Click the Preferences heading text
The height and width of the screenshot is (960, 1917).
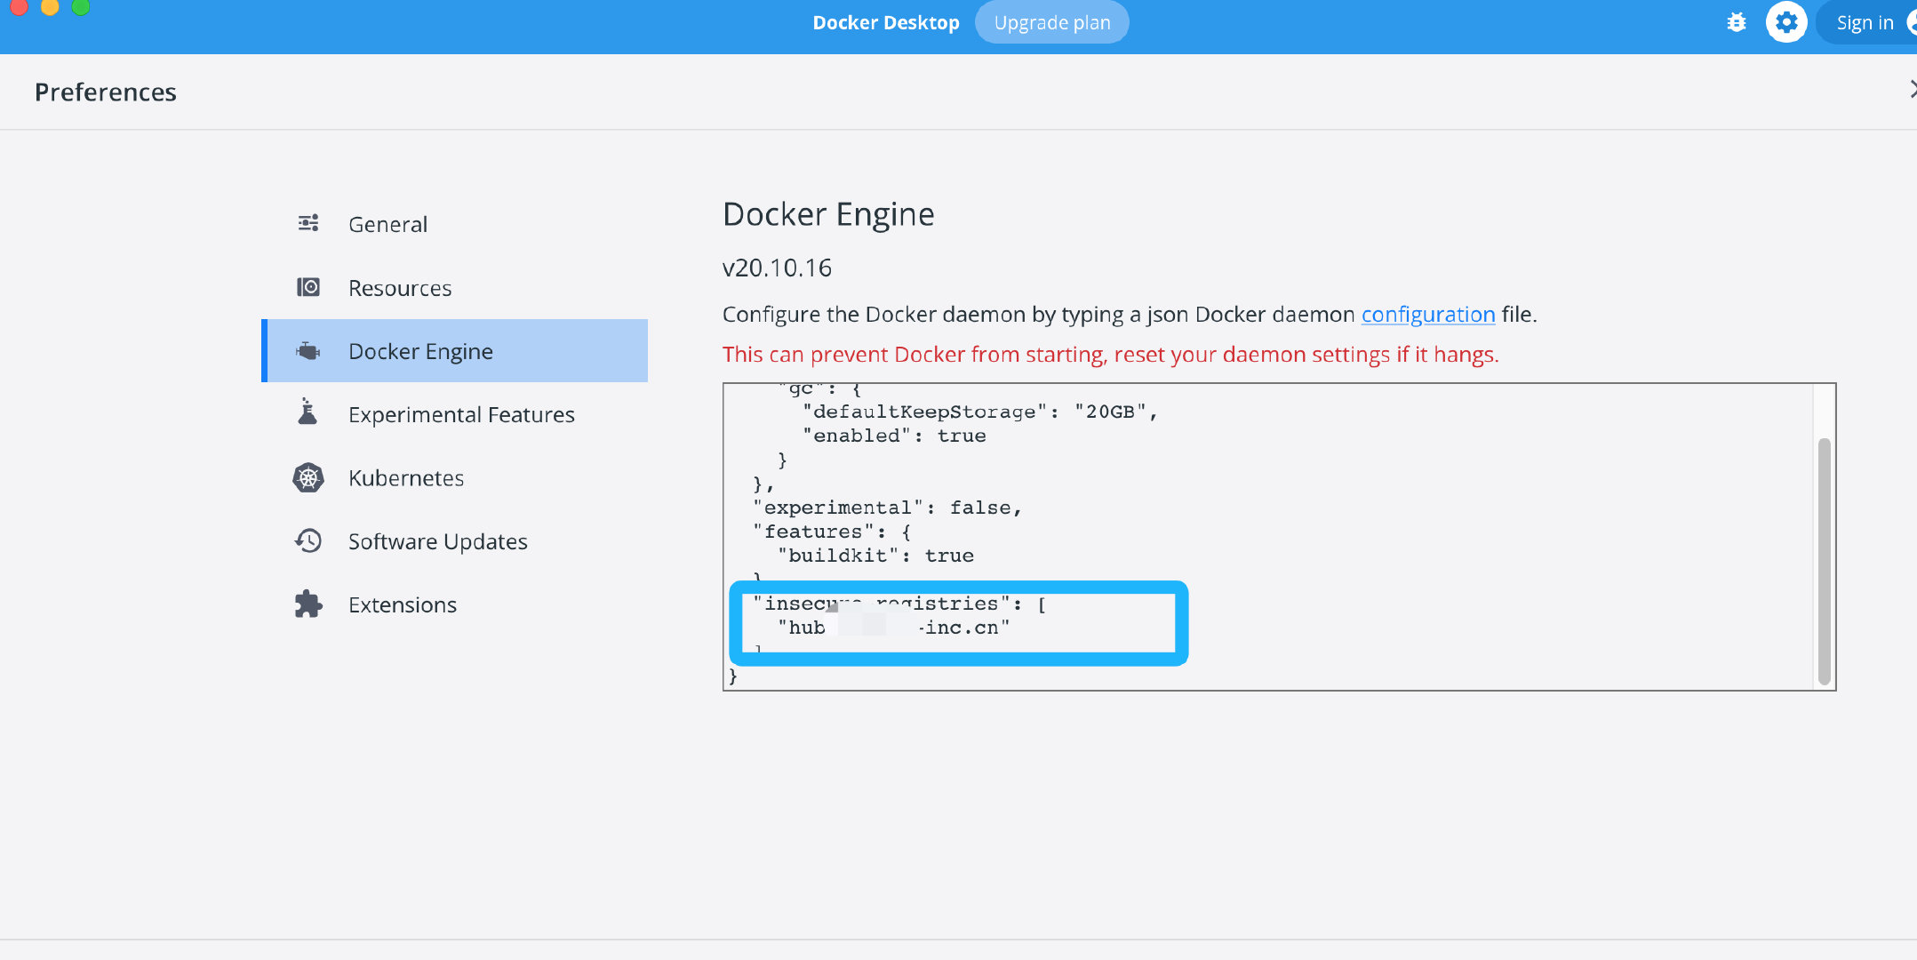pos(106,92)
